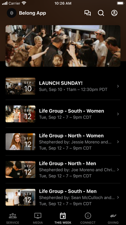Open Life Group - North - Women title
The width and height of the screenshot is (126, 225).
(x=71, y=135)
